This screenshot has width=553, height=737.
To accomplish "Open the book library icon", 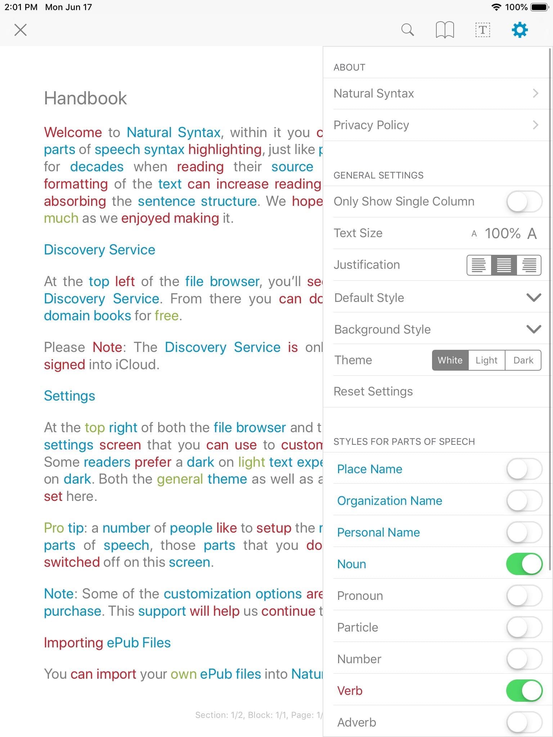I will click(x=445, y=30).
